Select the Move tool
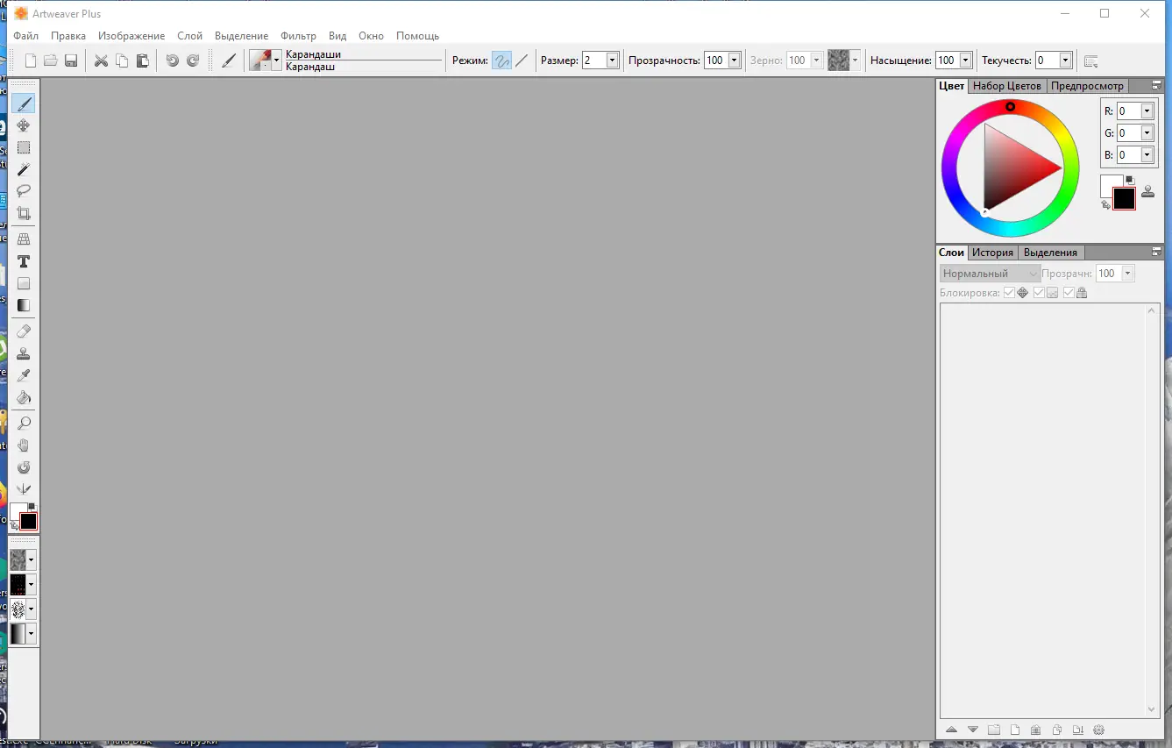 click(x=24, y=125)
